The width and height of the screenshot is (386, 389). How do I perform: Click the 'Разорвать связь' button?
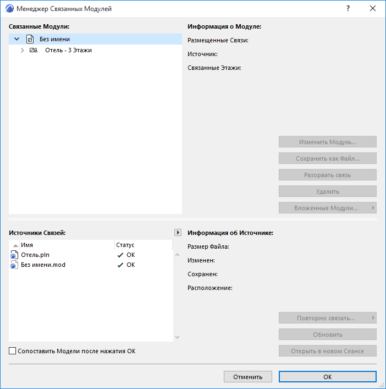click(x=328, y=175)
